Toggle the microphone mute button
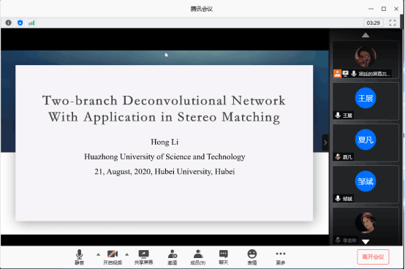This screenshot has width=405, height=269. click(79, 257)
